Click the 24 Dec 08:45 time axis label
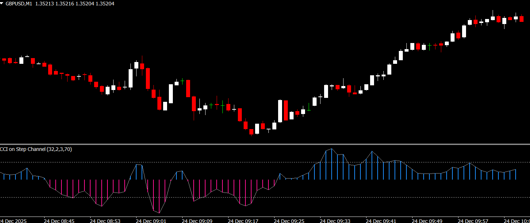This screenshot has width=530, height=223. click(59, 221)
